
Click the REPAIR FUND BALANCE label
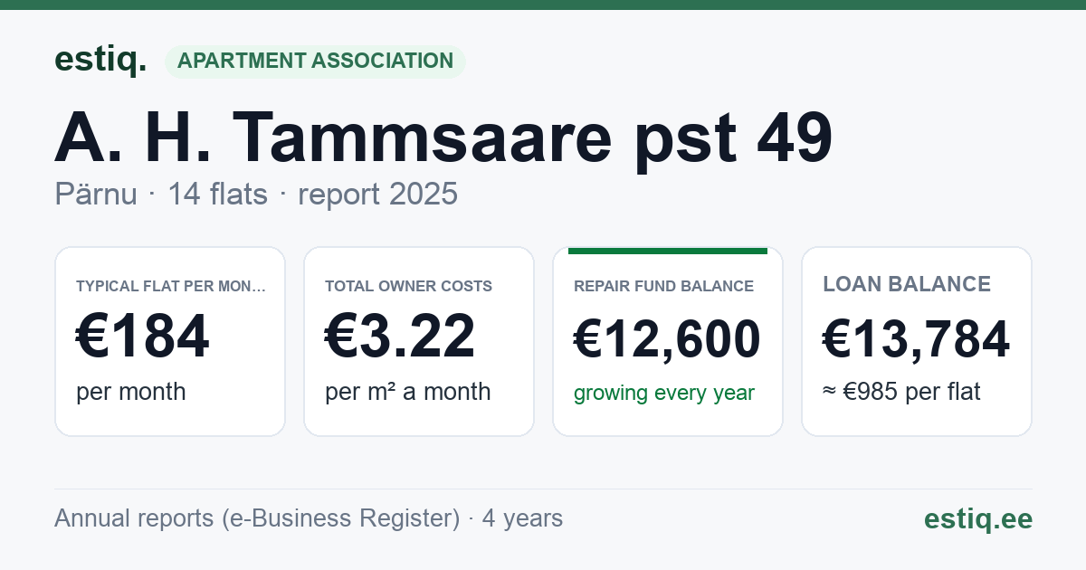(x=663, y=286)
